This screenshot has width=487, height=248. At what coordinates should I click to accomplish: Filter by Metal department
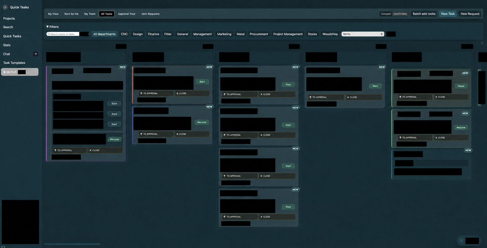240,34
